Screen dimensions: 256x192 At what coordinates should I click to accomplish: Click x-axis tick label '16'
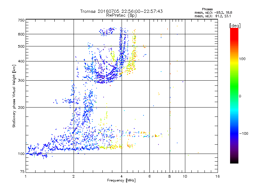coord(218,176)
